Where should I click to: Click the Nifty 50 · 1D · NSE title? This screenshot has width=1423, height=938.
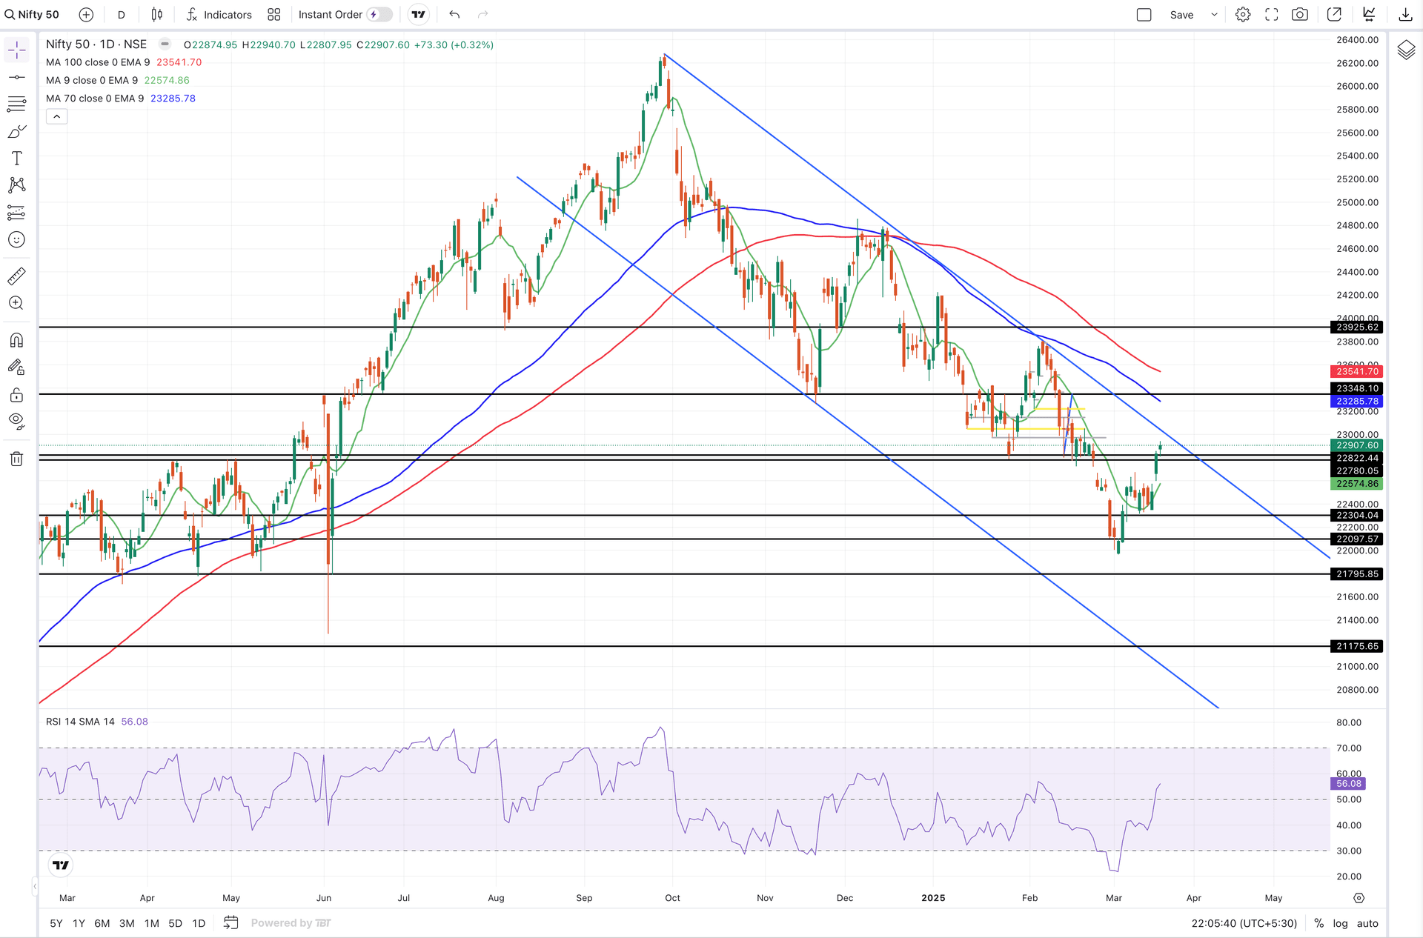coord(96,44)
